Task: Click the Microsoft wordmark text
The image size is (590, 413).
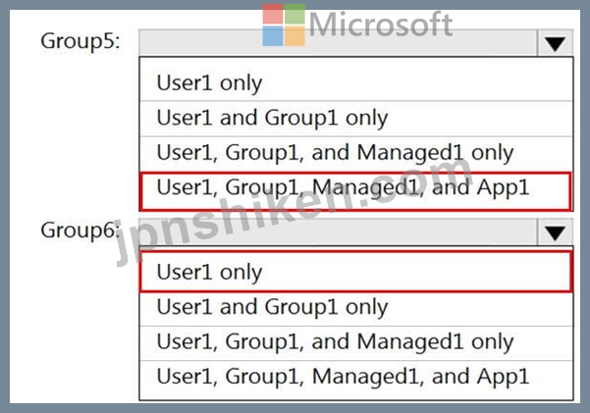Action: click(380, 26)
